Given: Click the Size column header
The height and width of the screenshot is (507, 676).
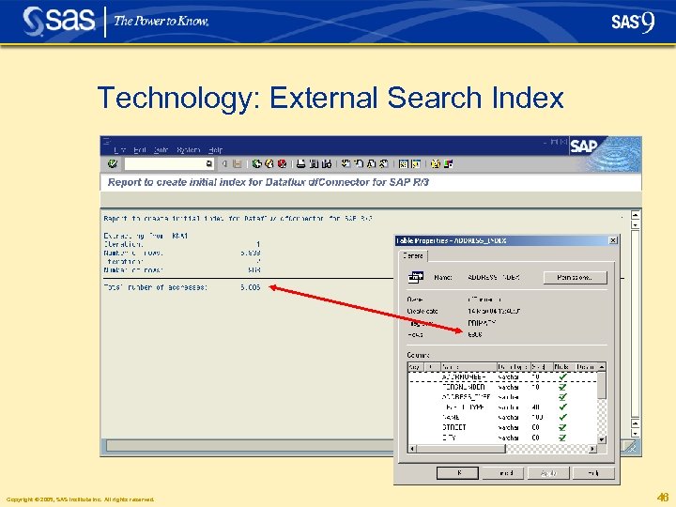Looking at the screenshot, I should [x=542, y=367].
